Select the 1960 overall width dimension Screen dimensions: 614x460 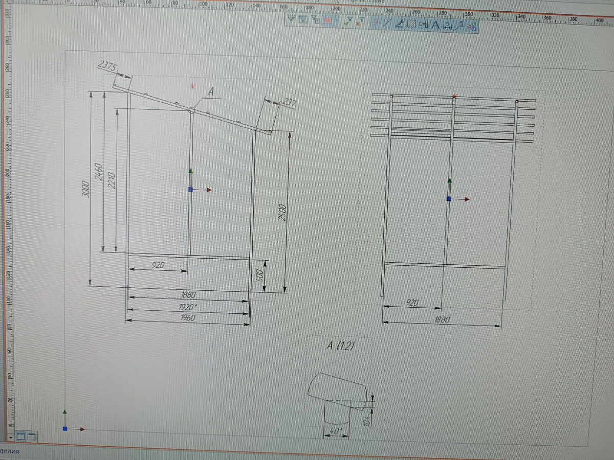187,317
